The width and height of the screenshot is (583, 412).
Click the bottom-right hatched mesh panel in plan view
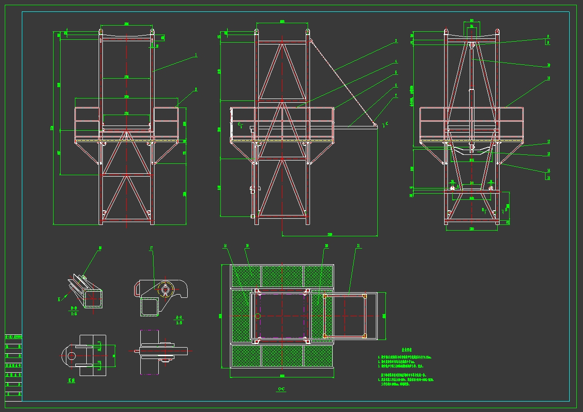point(318,356)
